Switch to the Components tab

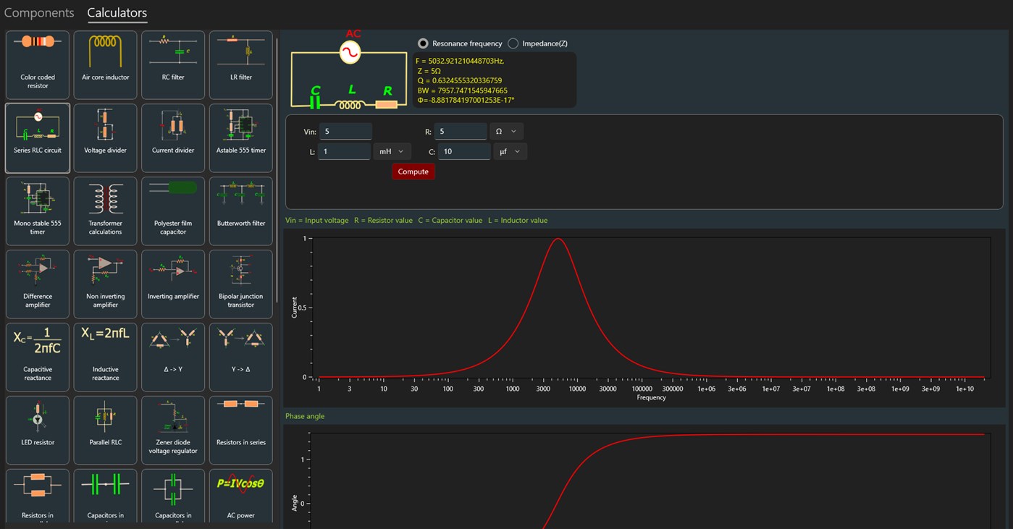(39, 13)
